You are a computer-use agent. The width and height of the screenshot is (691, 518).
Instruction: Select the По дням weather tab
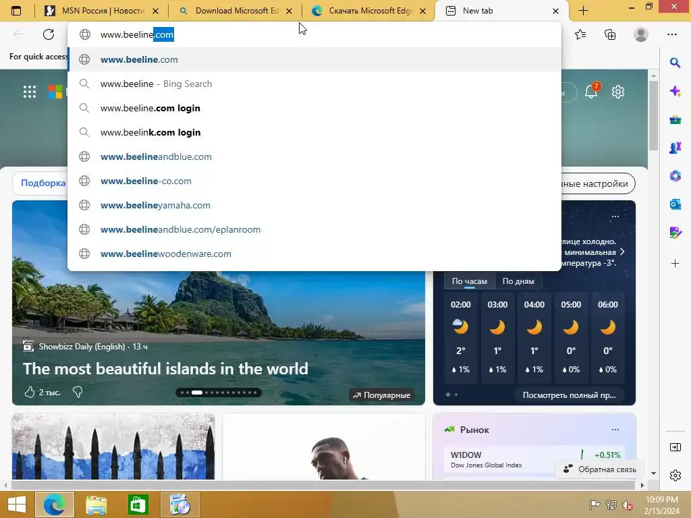518,281
